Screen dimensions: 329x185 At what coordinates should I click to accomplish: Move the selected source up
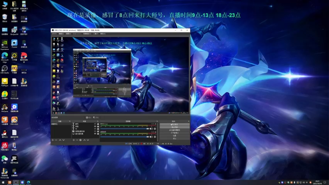click(85, 140)
